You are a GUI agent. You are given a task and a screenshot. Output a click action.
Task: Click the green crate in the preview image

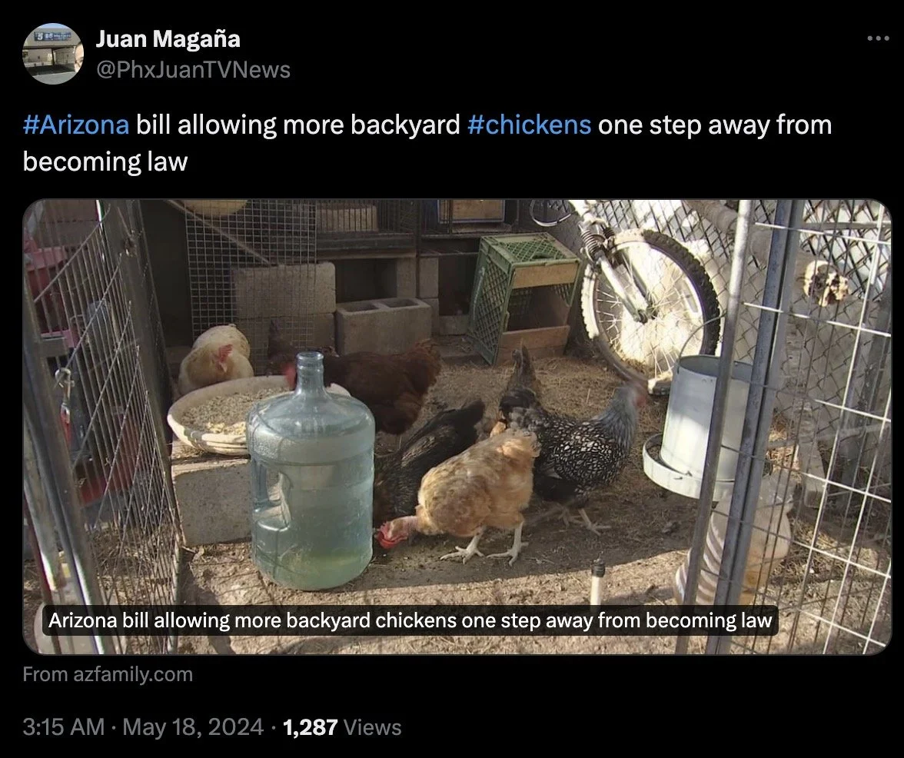point(522,298)
